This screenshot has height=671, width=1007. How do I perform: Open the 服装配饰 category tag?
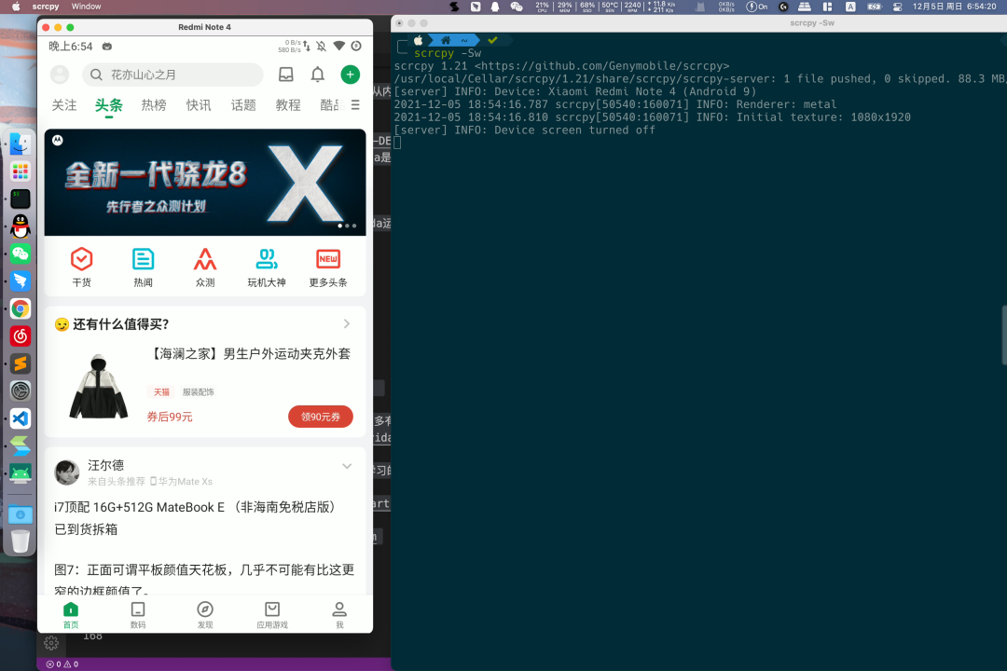point(199,391)
